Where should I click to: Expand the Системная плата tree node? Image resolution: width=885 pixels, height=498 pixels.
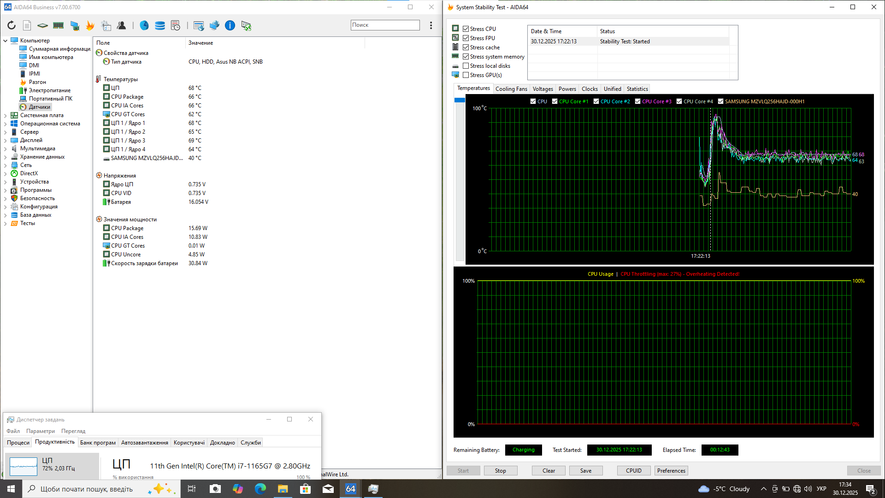coord(6,115)
